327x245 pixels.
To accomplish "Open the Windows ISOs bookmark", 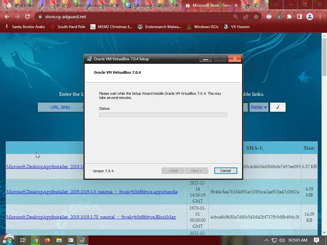I will [x=203, y=27].
